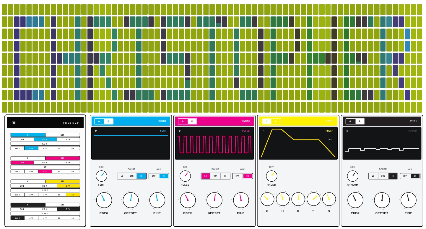Click the magenta PULSE waveform display
The image size is (426, 229).
coord(214,143)
